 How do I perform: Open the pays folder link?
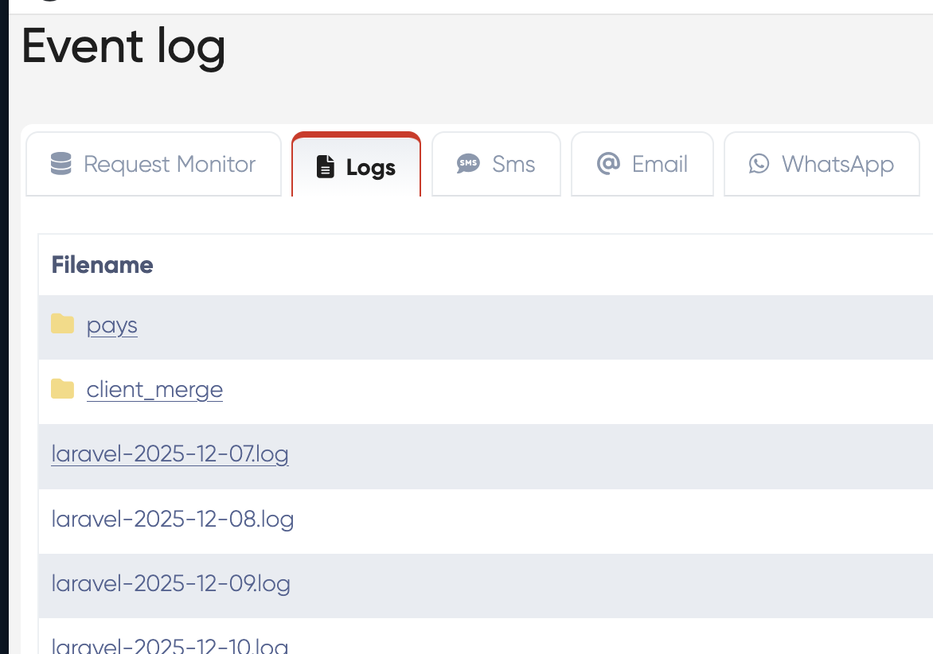112,325
